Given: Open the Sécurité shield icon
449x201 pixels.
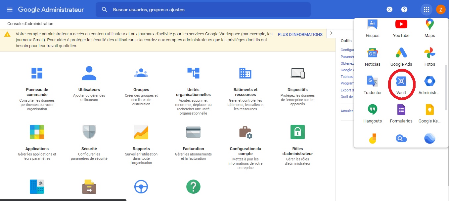Looking at the screenshot, I should point(89,132).
